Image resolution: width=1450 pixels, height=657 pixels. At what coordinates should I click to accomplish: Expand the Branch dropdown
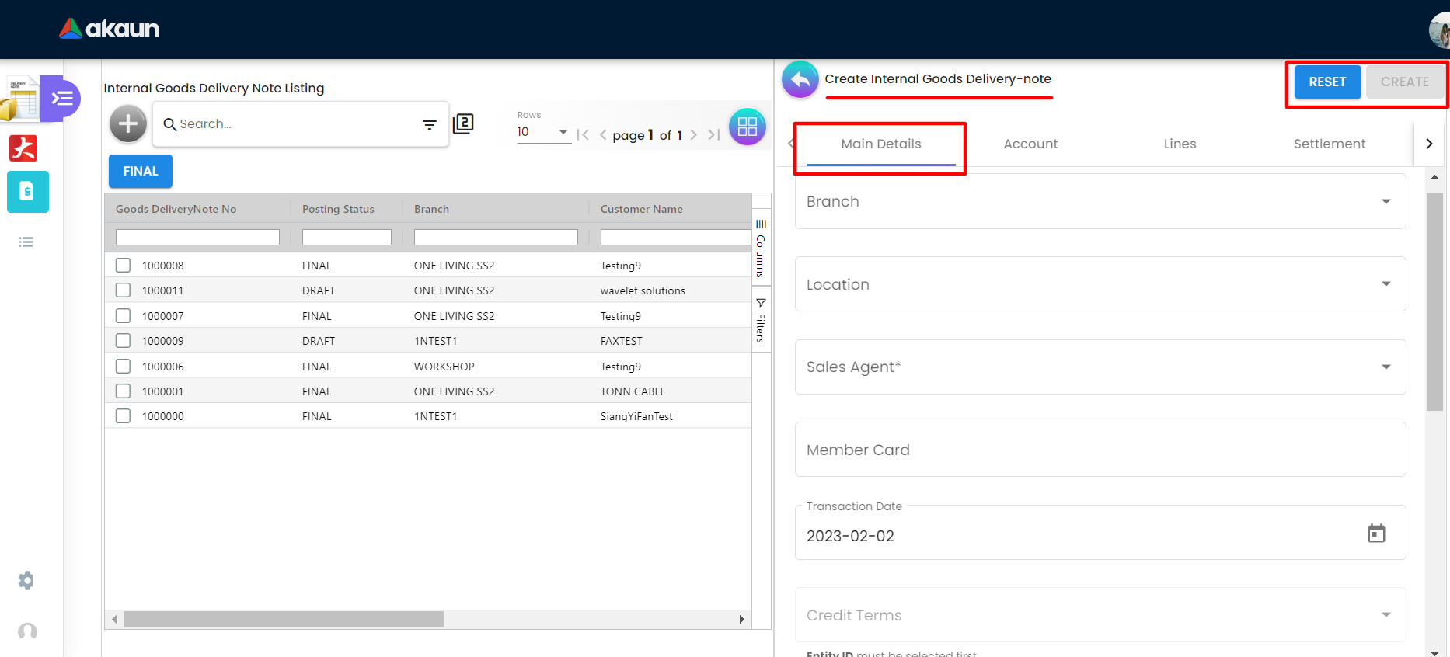(1386, 202)
